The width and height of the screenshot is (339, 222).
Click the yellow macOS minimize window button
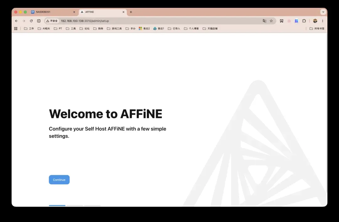click(x=20, y=12)
